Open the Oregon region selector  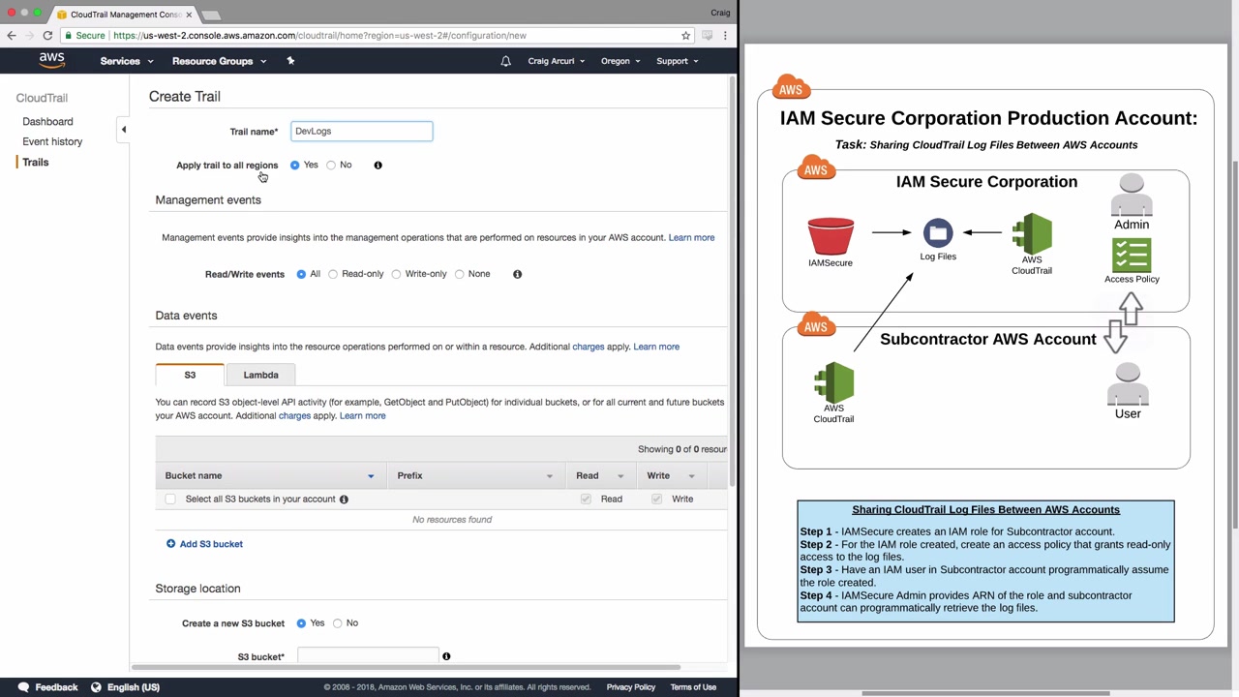620,61
